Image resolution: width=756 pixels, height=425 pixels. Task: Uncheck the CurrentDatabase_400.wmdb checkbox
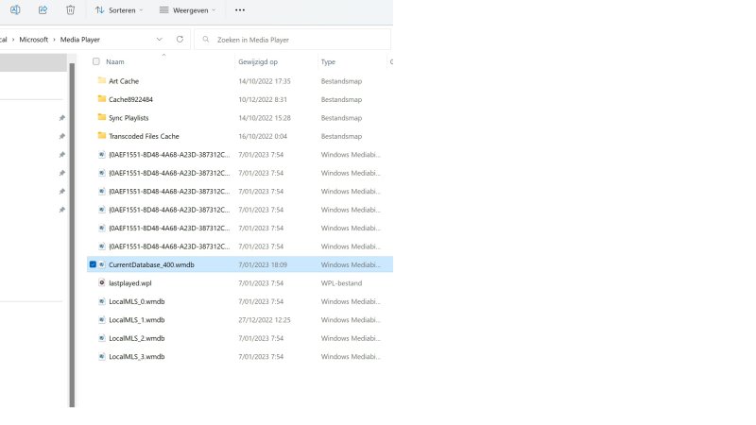[92, 264]
